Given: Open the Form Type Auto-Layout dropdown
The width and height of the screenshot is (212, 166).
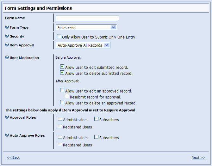Looking at the screenshot, I should (86, 27).
